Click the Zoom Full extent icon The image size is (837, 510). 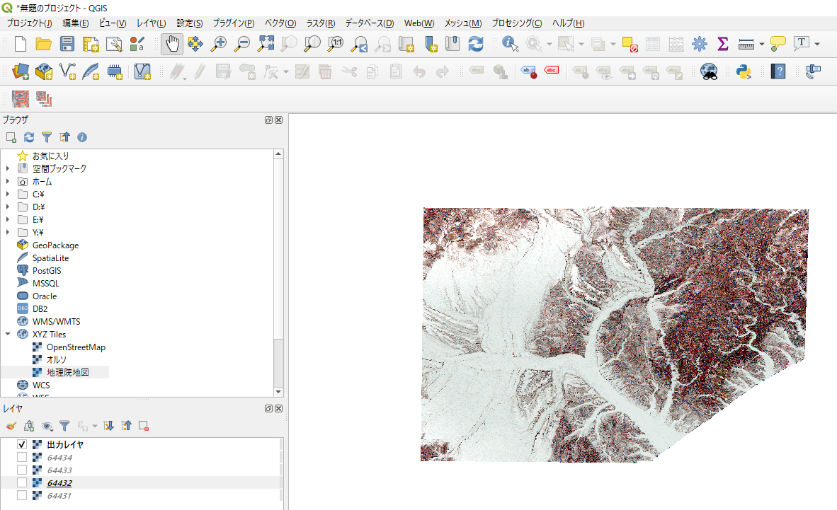(x=266, y=44)
